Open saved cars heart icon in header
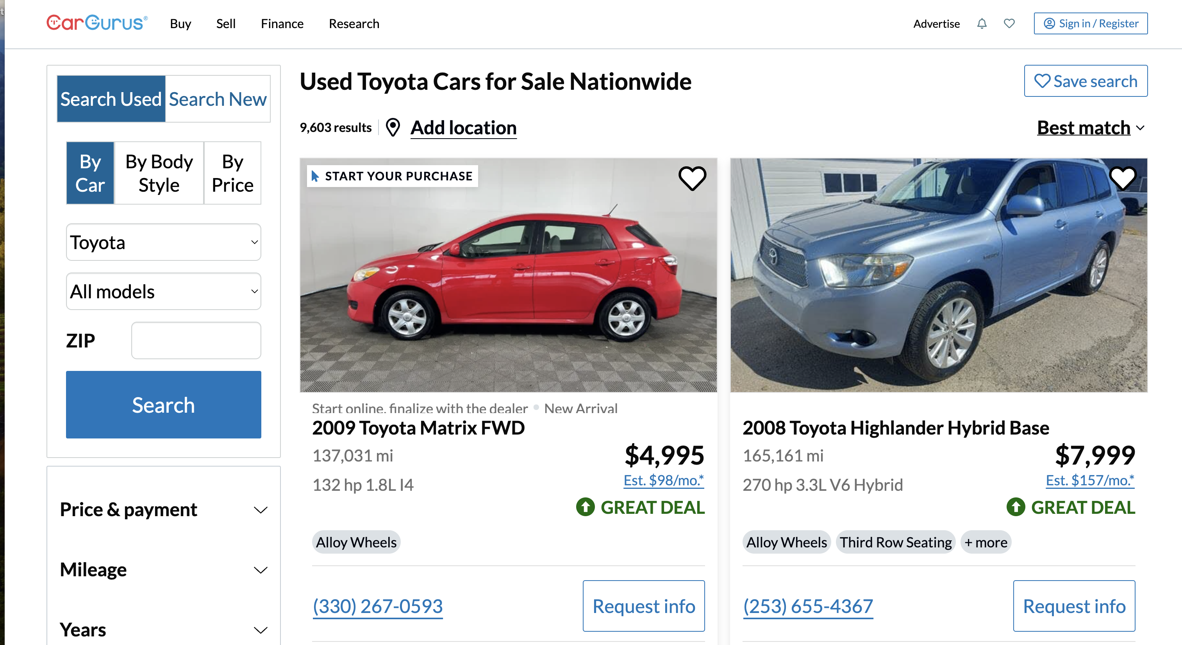This screenshot has height=645, width=1182. 1009,23
